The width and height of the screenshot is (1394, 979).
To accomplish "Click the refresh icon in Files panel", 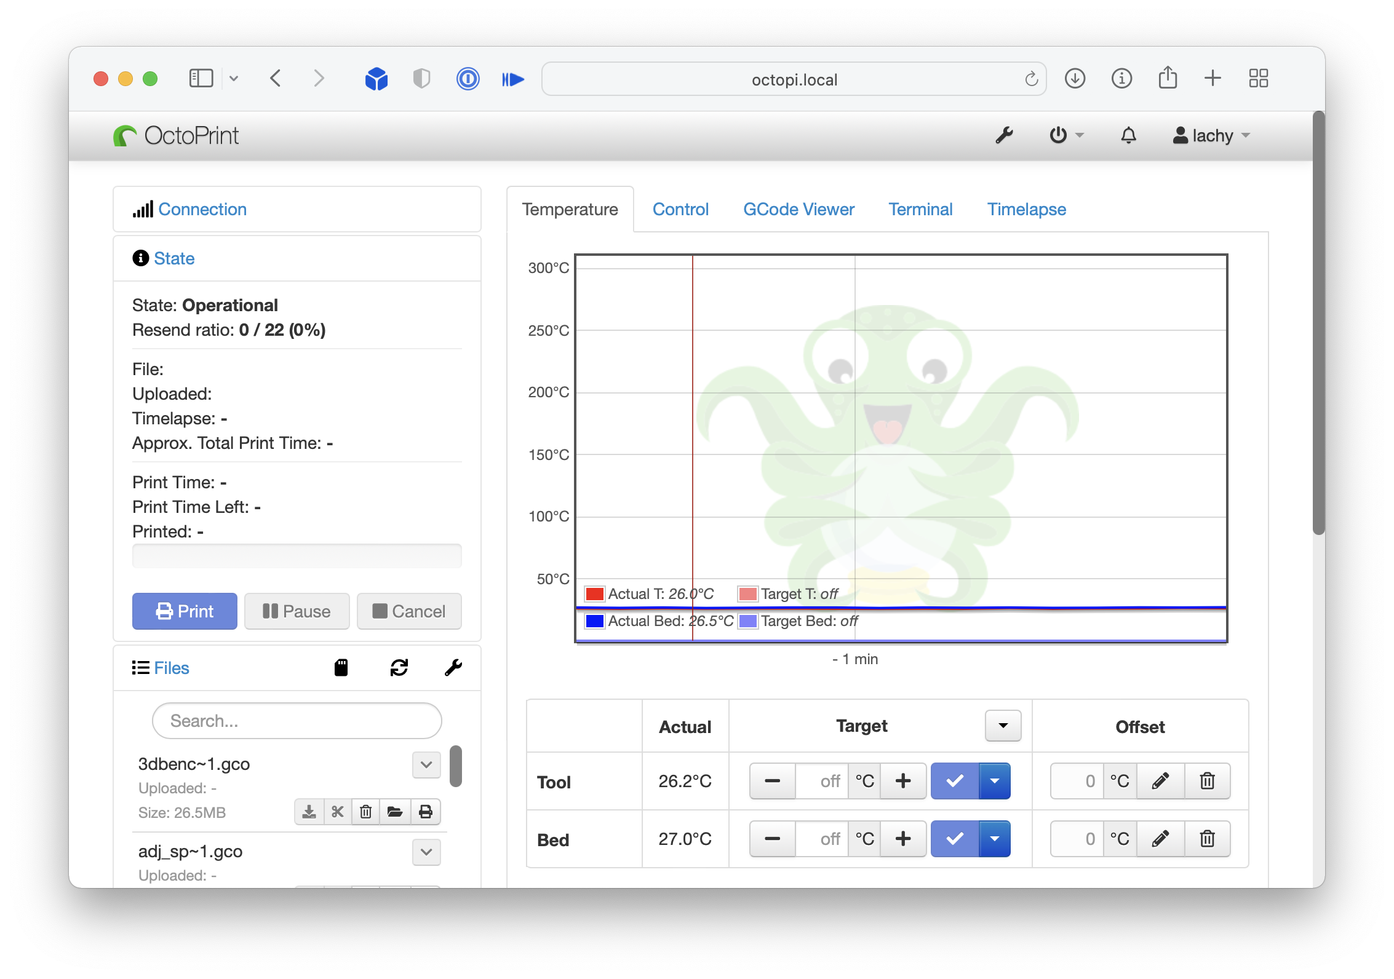I will click(x=399, y=667).
